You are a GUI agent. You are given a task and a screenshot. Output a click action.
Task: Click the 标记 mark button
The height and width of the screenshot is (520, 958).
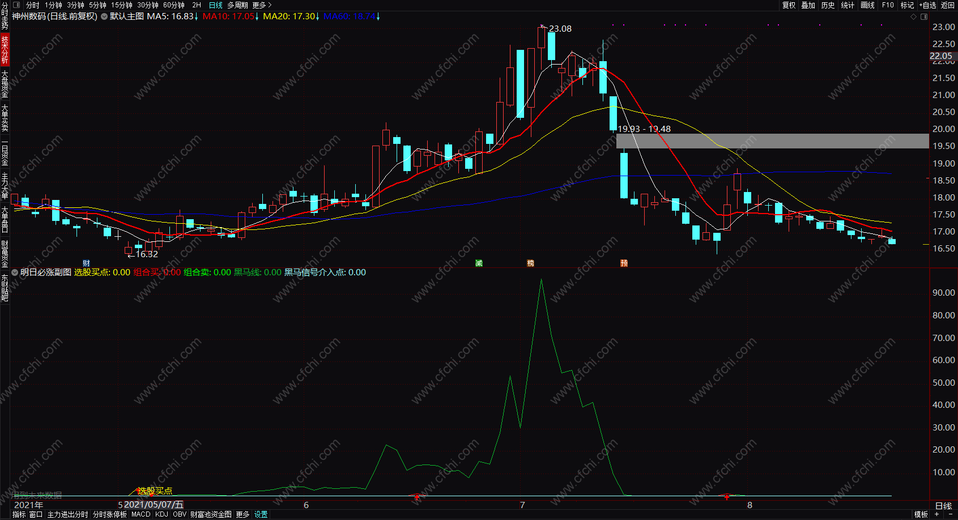pos(907,5)
